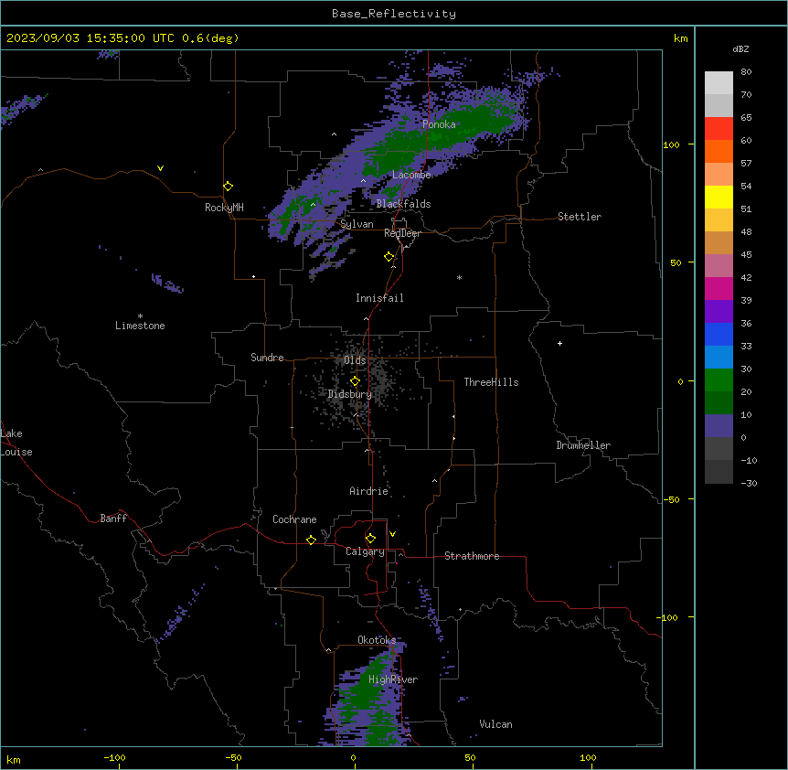Click the Banff label

113,519
